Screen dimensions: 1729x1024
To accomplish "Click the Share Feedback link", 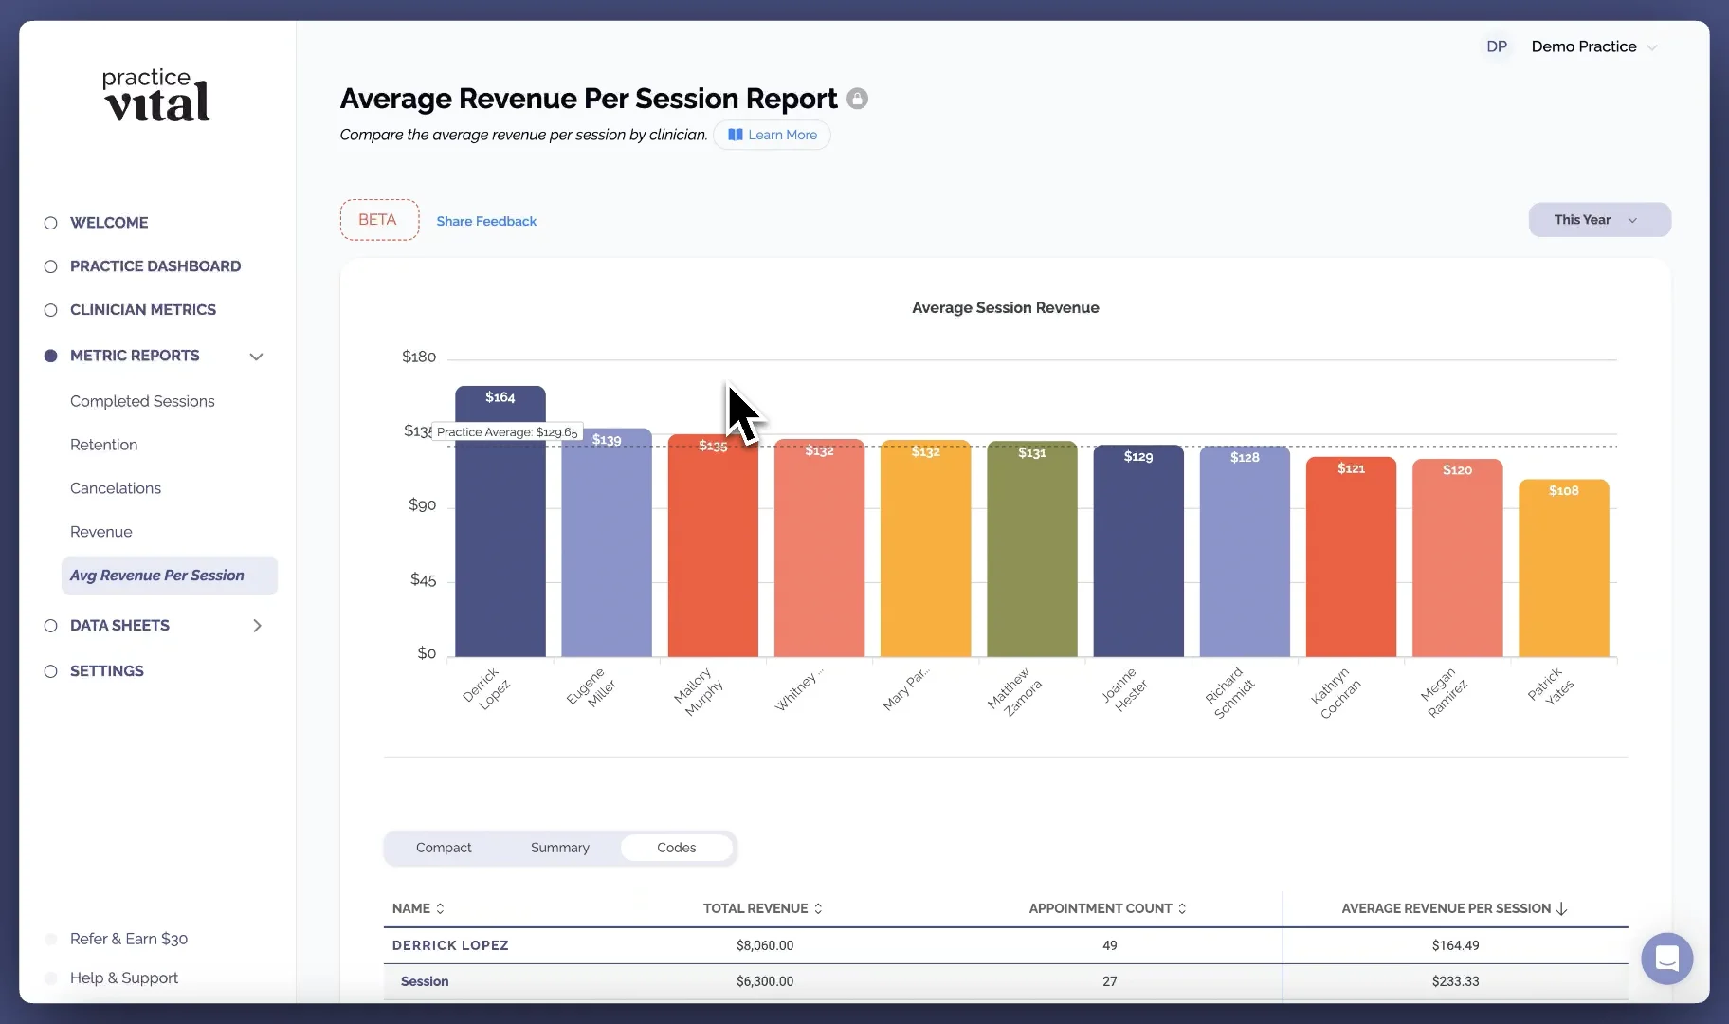I will 486,220.
